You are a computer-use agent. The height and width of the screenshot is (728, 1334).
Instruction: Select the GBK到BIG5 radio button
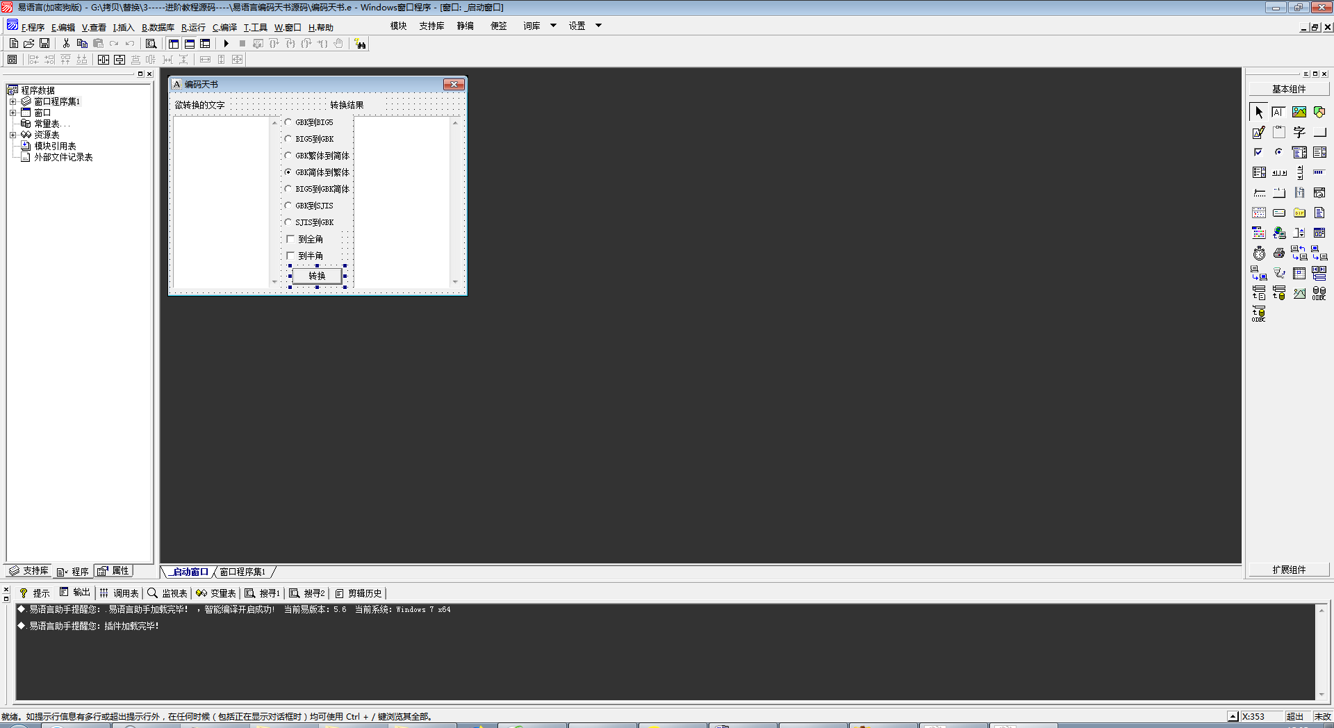click(288, 122)
